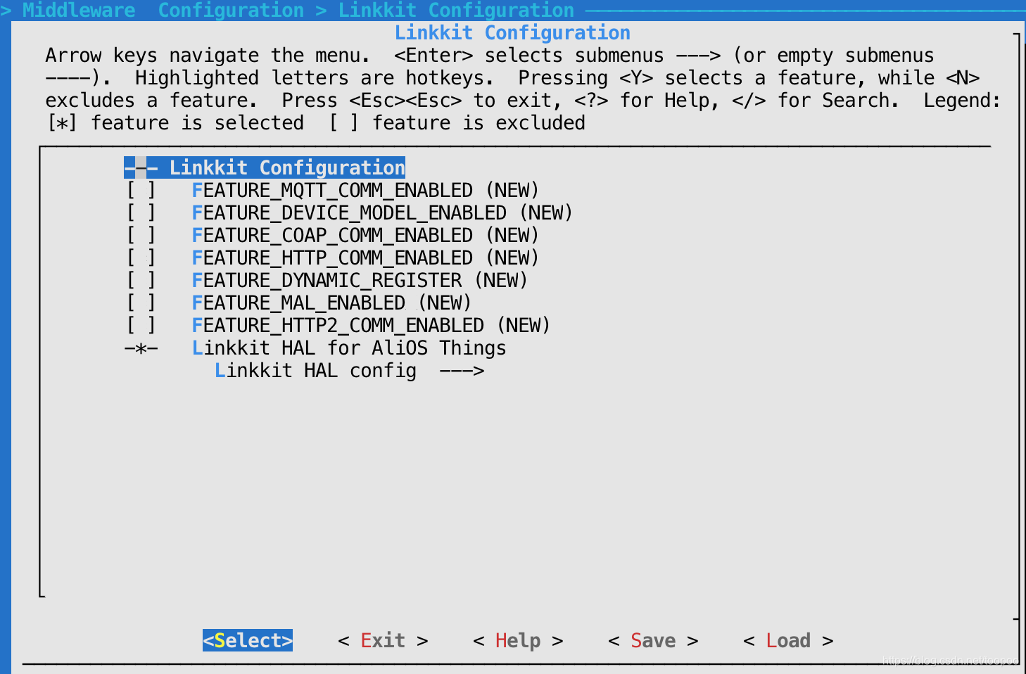
Task: Click the centered Linkkit Configuration dialog title
Action: click(x=512, y=32)
